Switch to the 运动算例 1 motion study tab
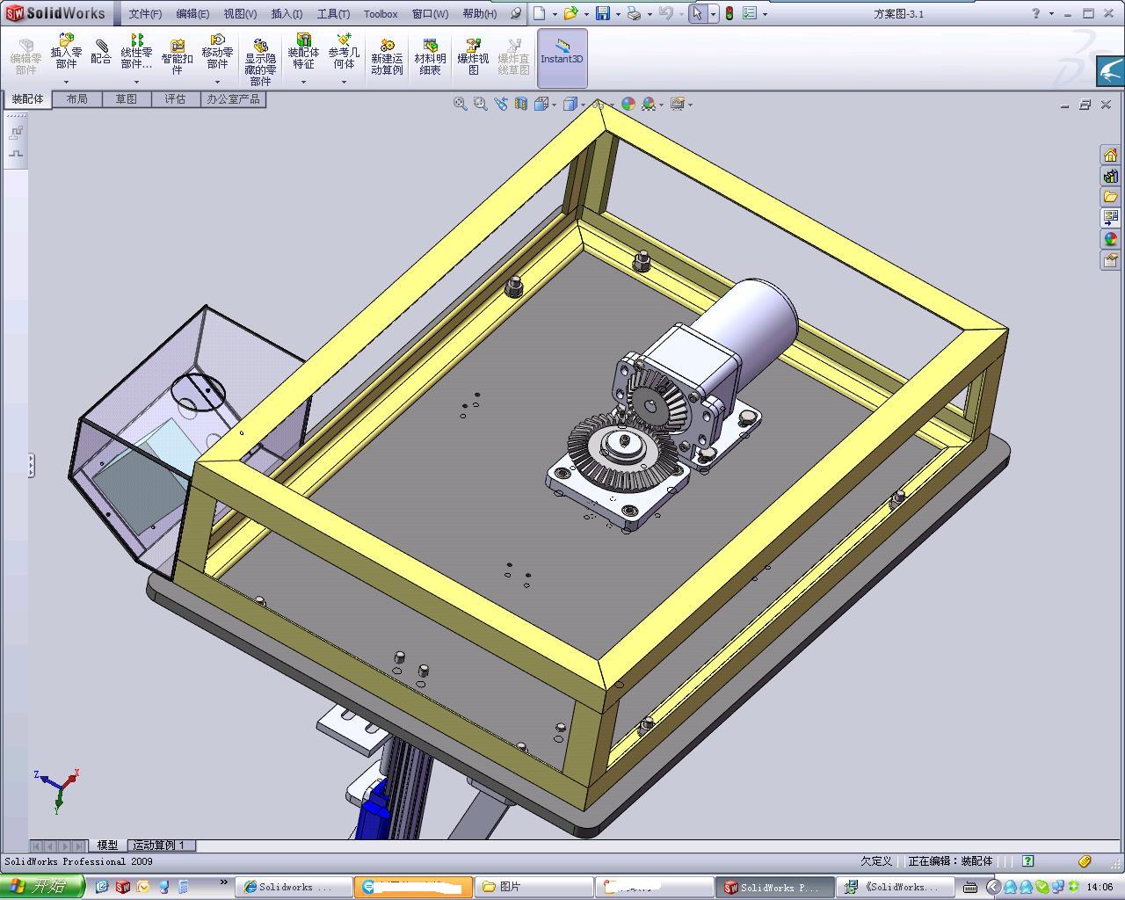This screenshot has width=1125, height=900. [x=161, y=846]
